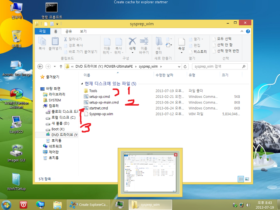
Task: Switch to the 홈 (Home) tab
Action: coord(56,31)
